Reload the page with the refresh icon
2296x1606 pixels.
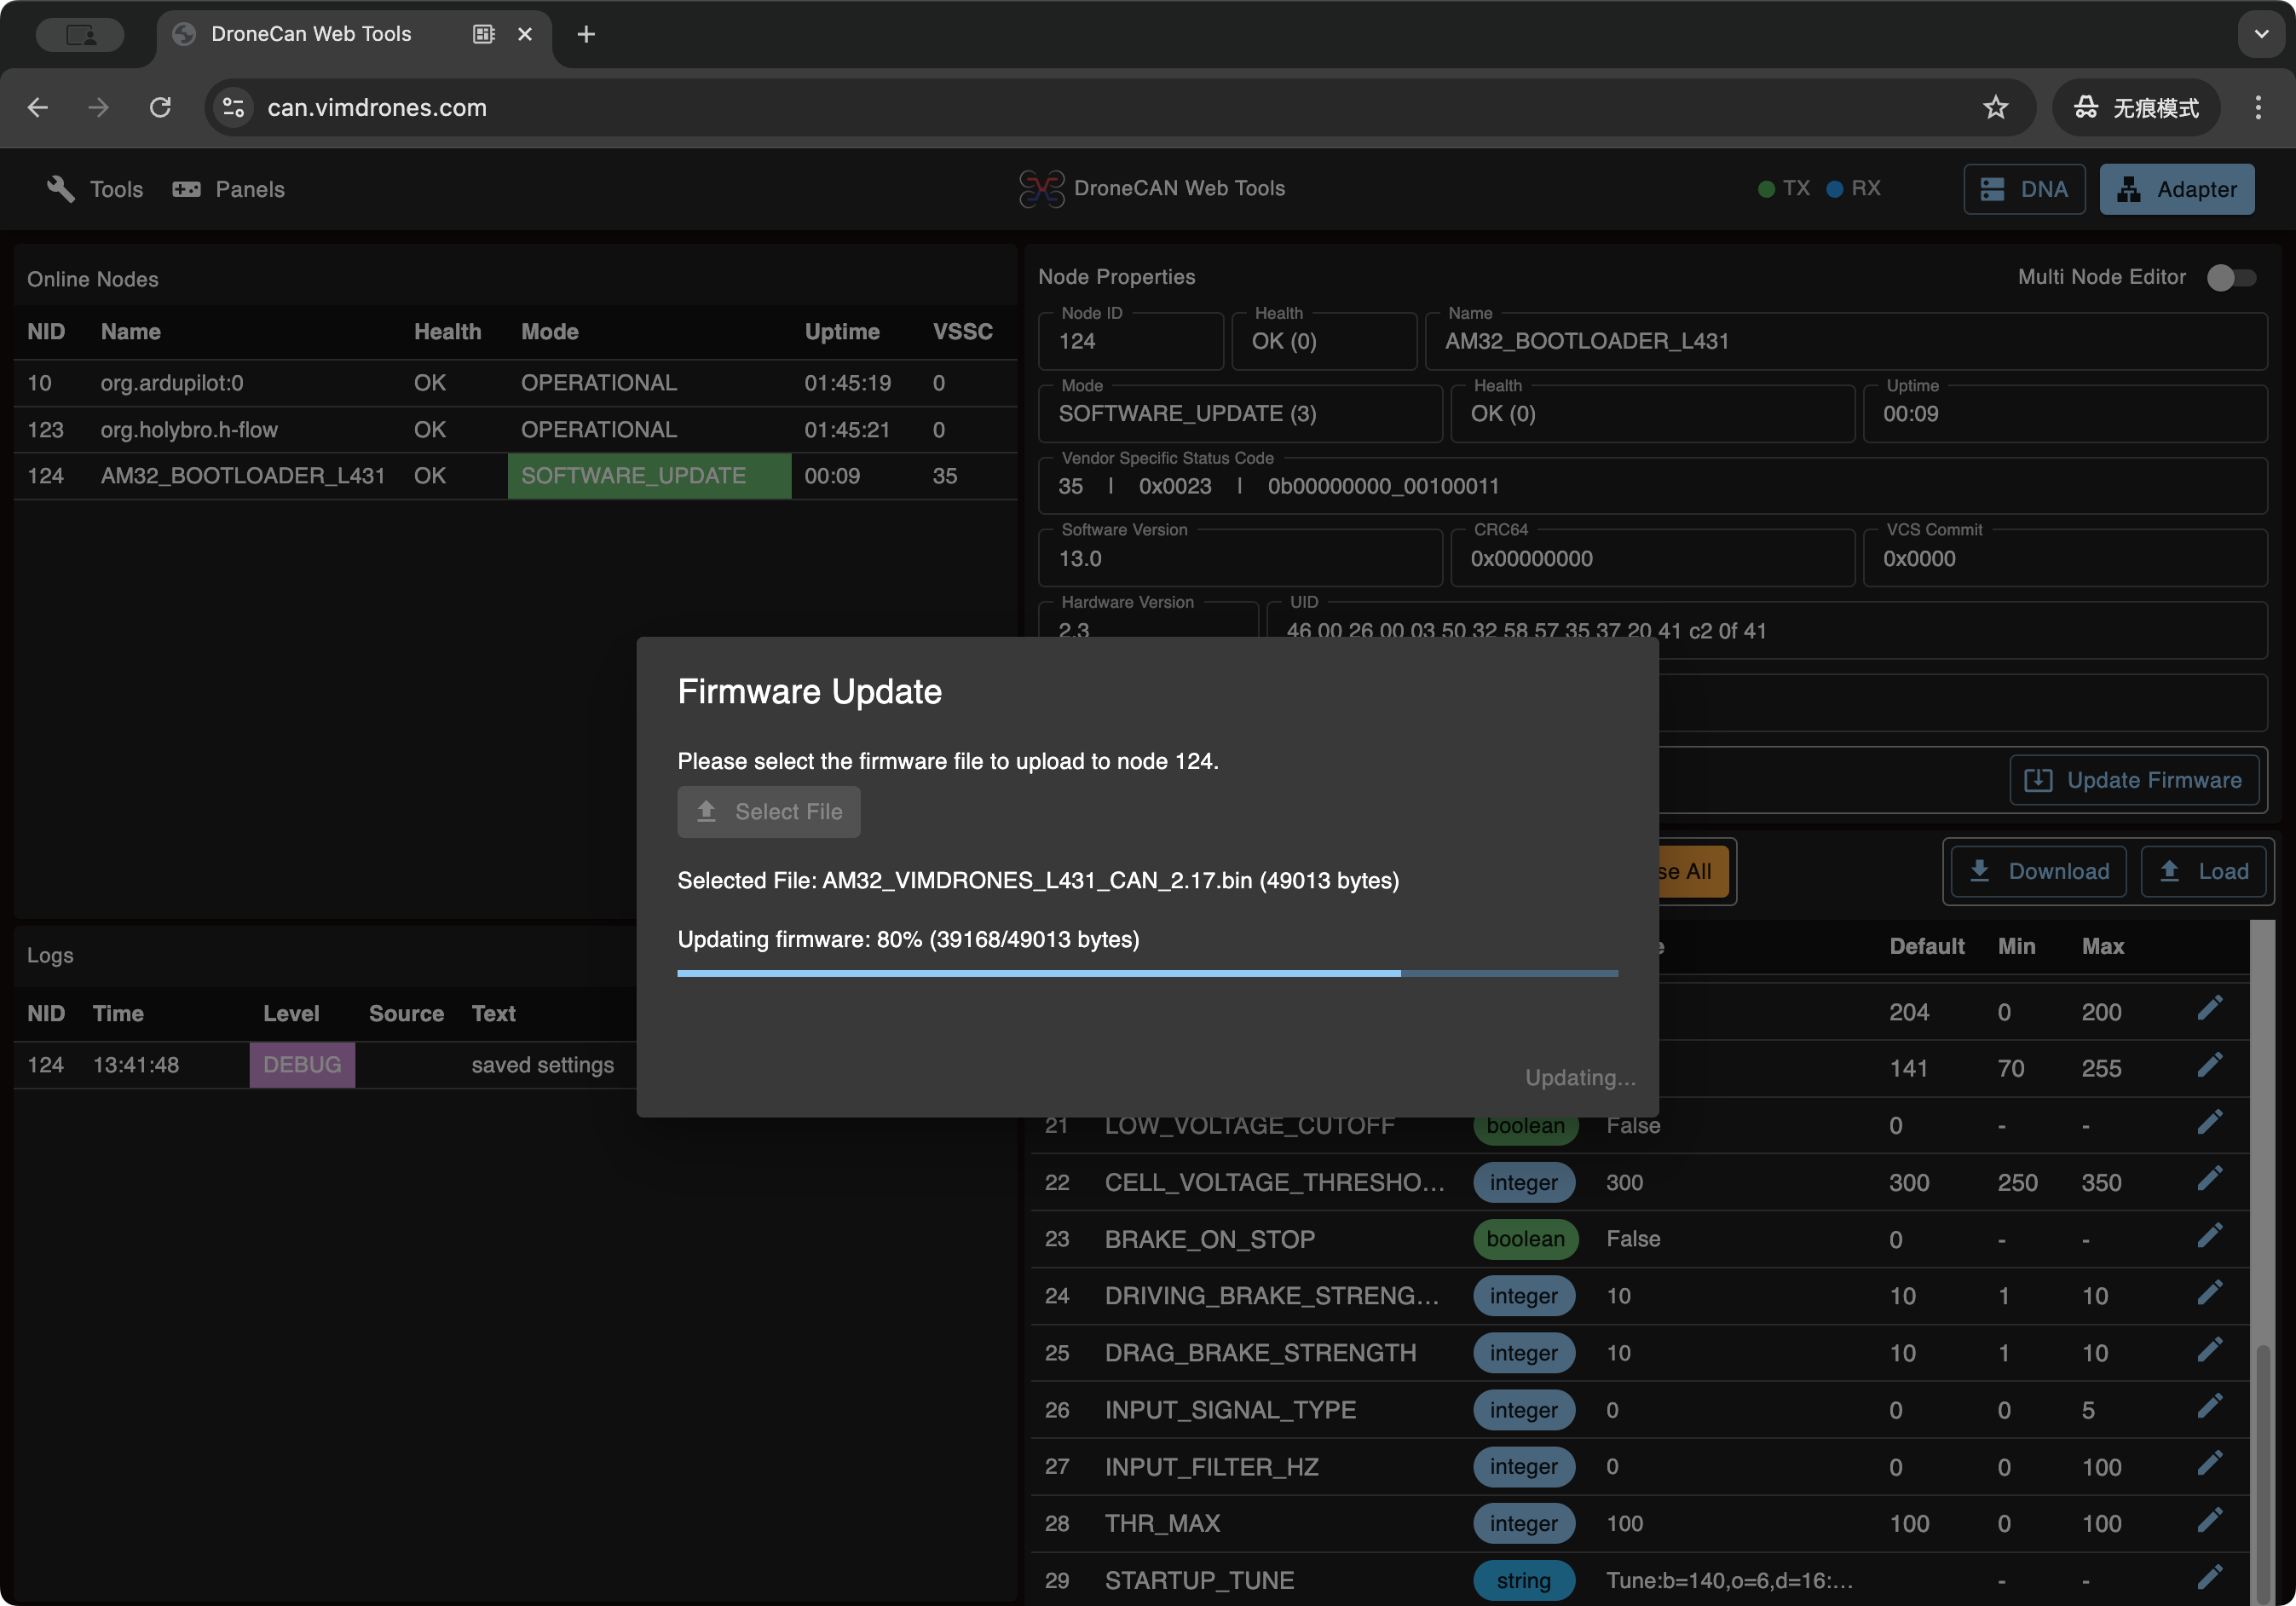(160, 107)
